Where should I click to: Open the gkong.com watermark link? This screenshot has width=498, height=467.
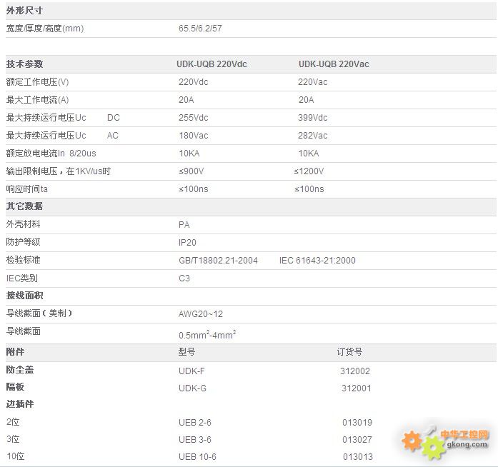pos(467,446)
